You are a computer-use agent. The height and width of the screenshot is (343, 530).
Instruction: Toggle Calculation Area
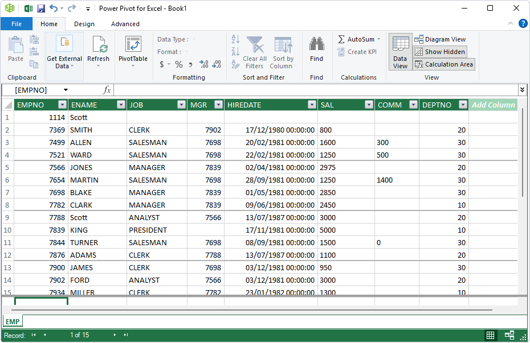(444, 64)
